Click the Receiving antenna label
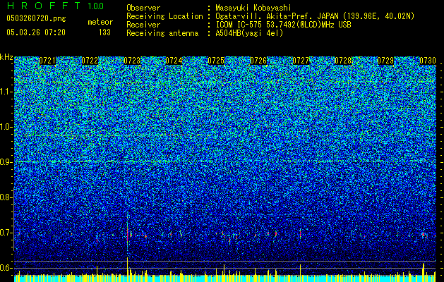 (162, 33)
